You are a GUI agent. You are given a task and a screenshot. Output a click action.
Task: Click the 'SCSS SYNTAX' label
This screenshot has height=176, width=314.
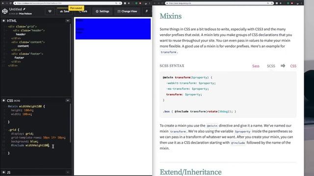(172, 66)
